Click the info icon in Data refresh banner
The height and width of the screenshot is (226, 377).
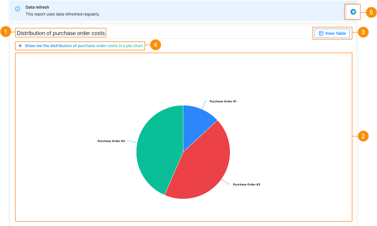click(18, 9)
